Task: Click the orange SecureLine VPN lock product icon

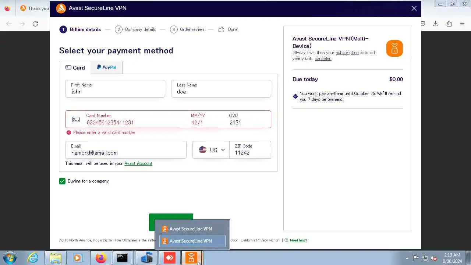Action: [x=394, y=48]
